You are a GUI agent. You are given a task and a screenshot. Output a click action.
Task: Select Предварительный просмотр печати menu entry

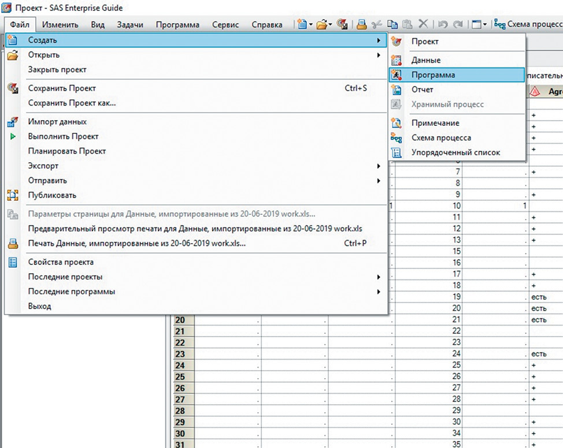pos(195,229)
